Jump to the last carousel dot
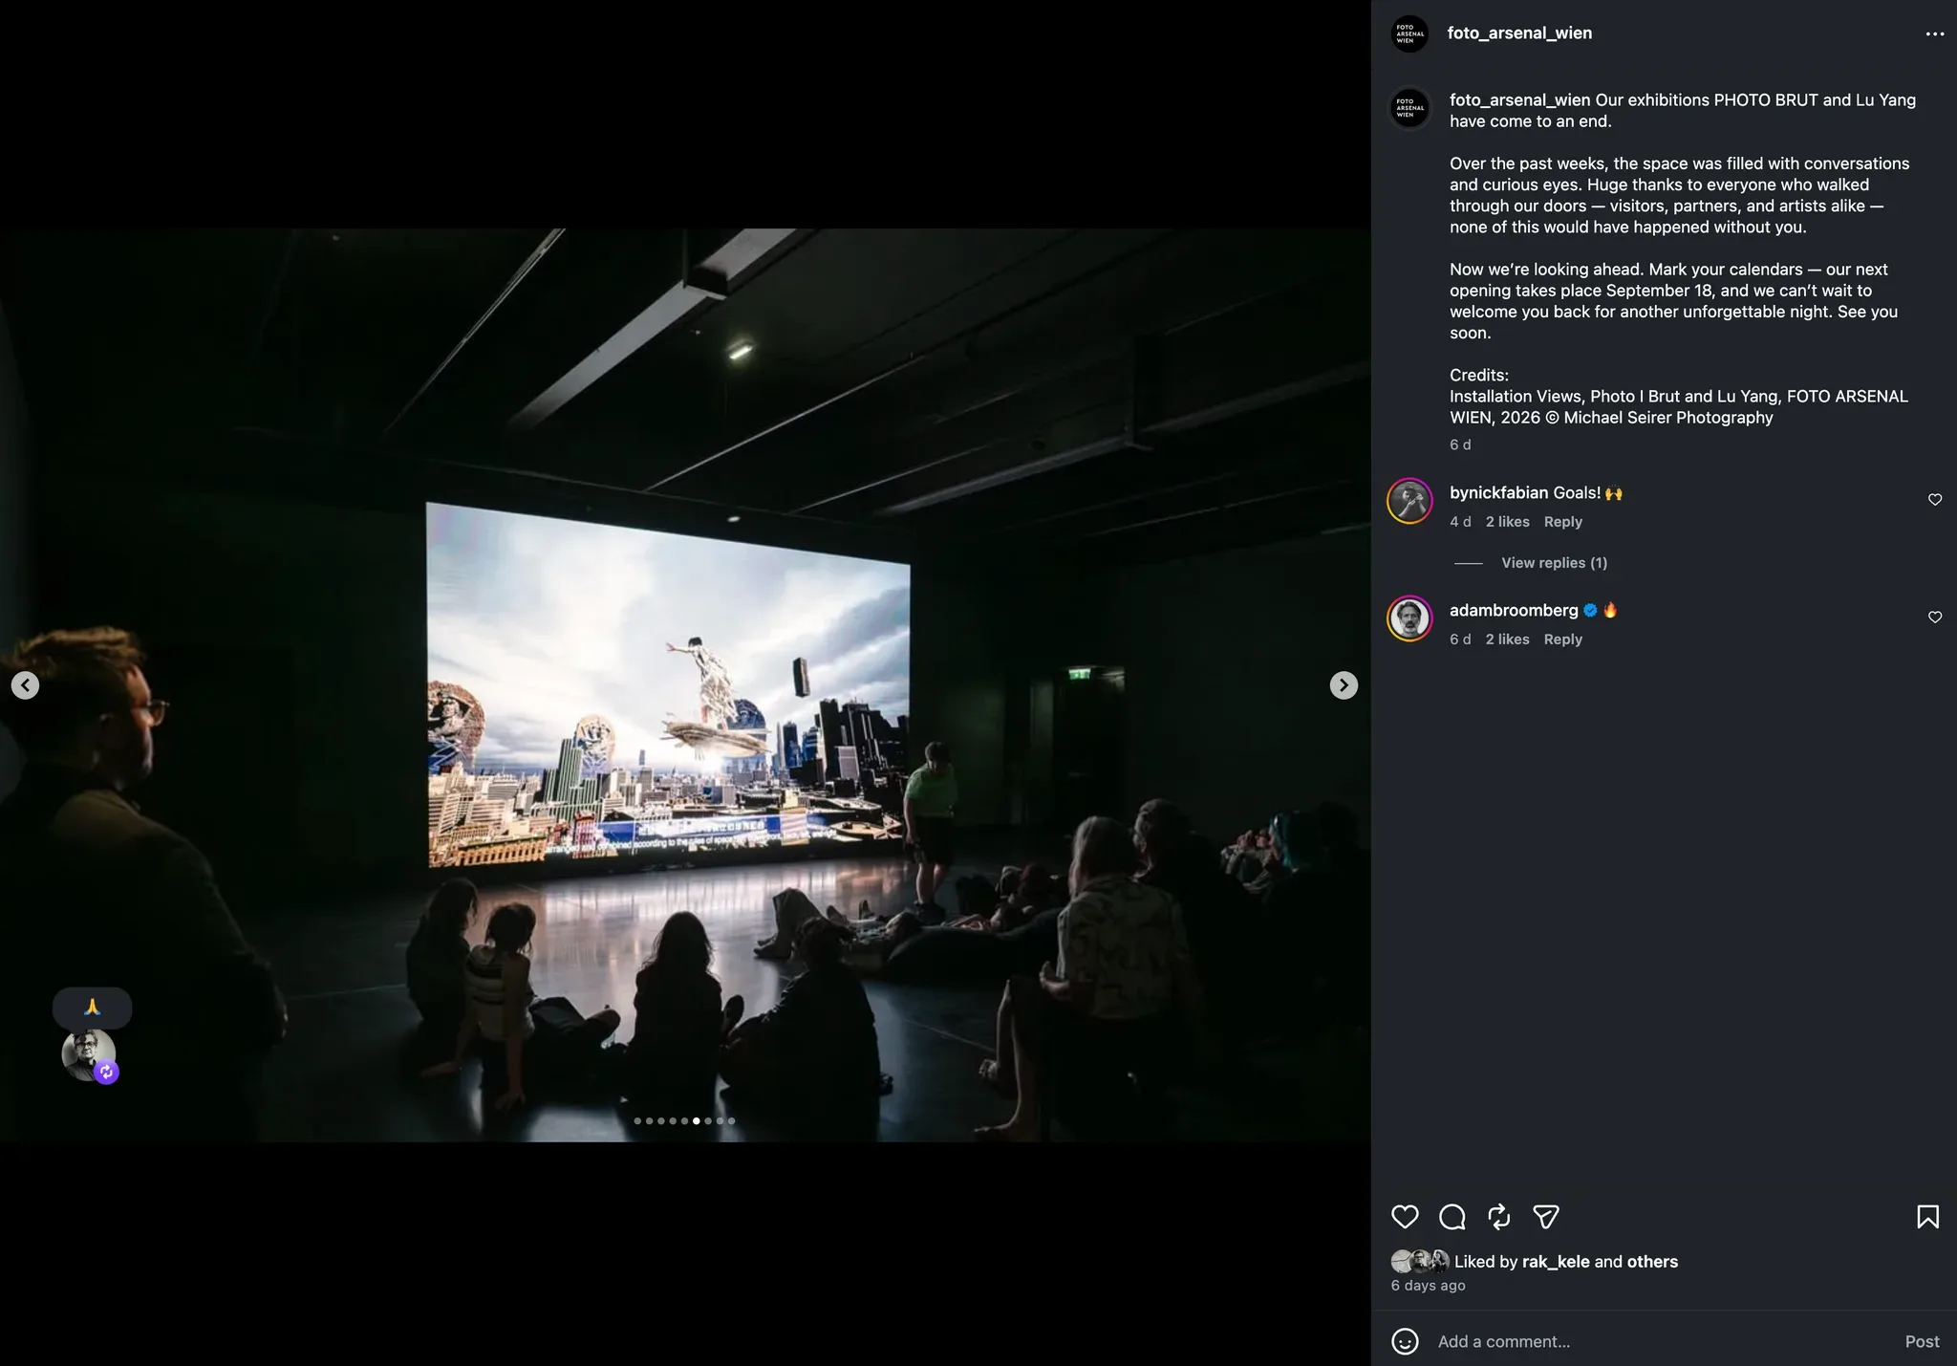Screen dimensions: 1957x1366 pos(731,1121)
